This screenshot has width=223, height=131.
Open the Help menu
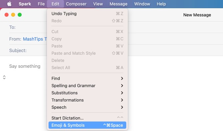point(161,4)
